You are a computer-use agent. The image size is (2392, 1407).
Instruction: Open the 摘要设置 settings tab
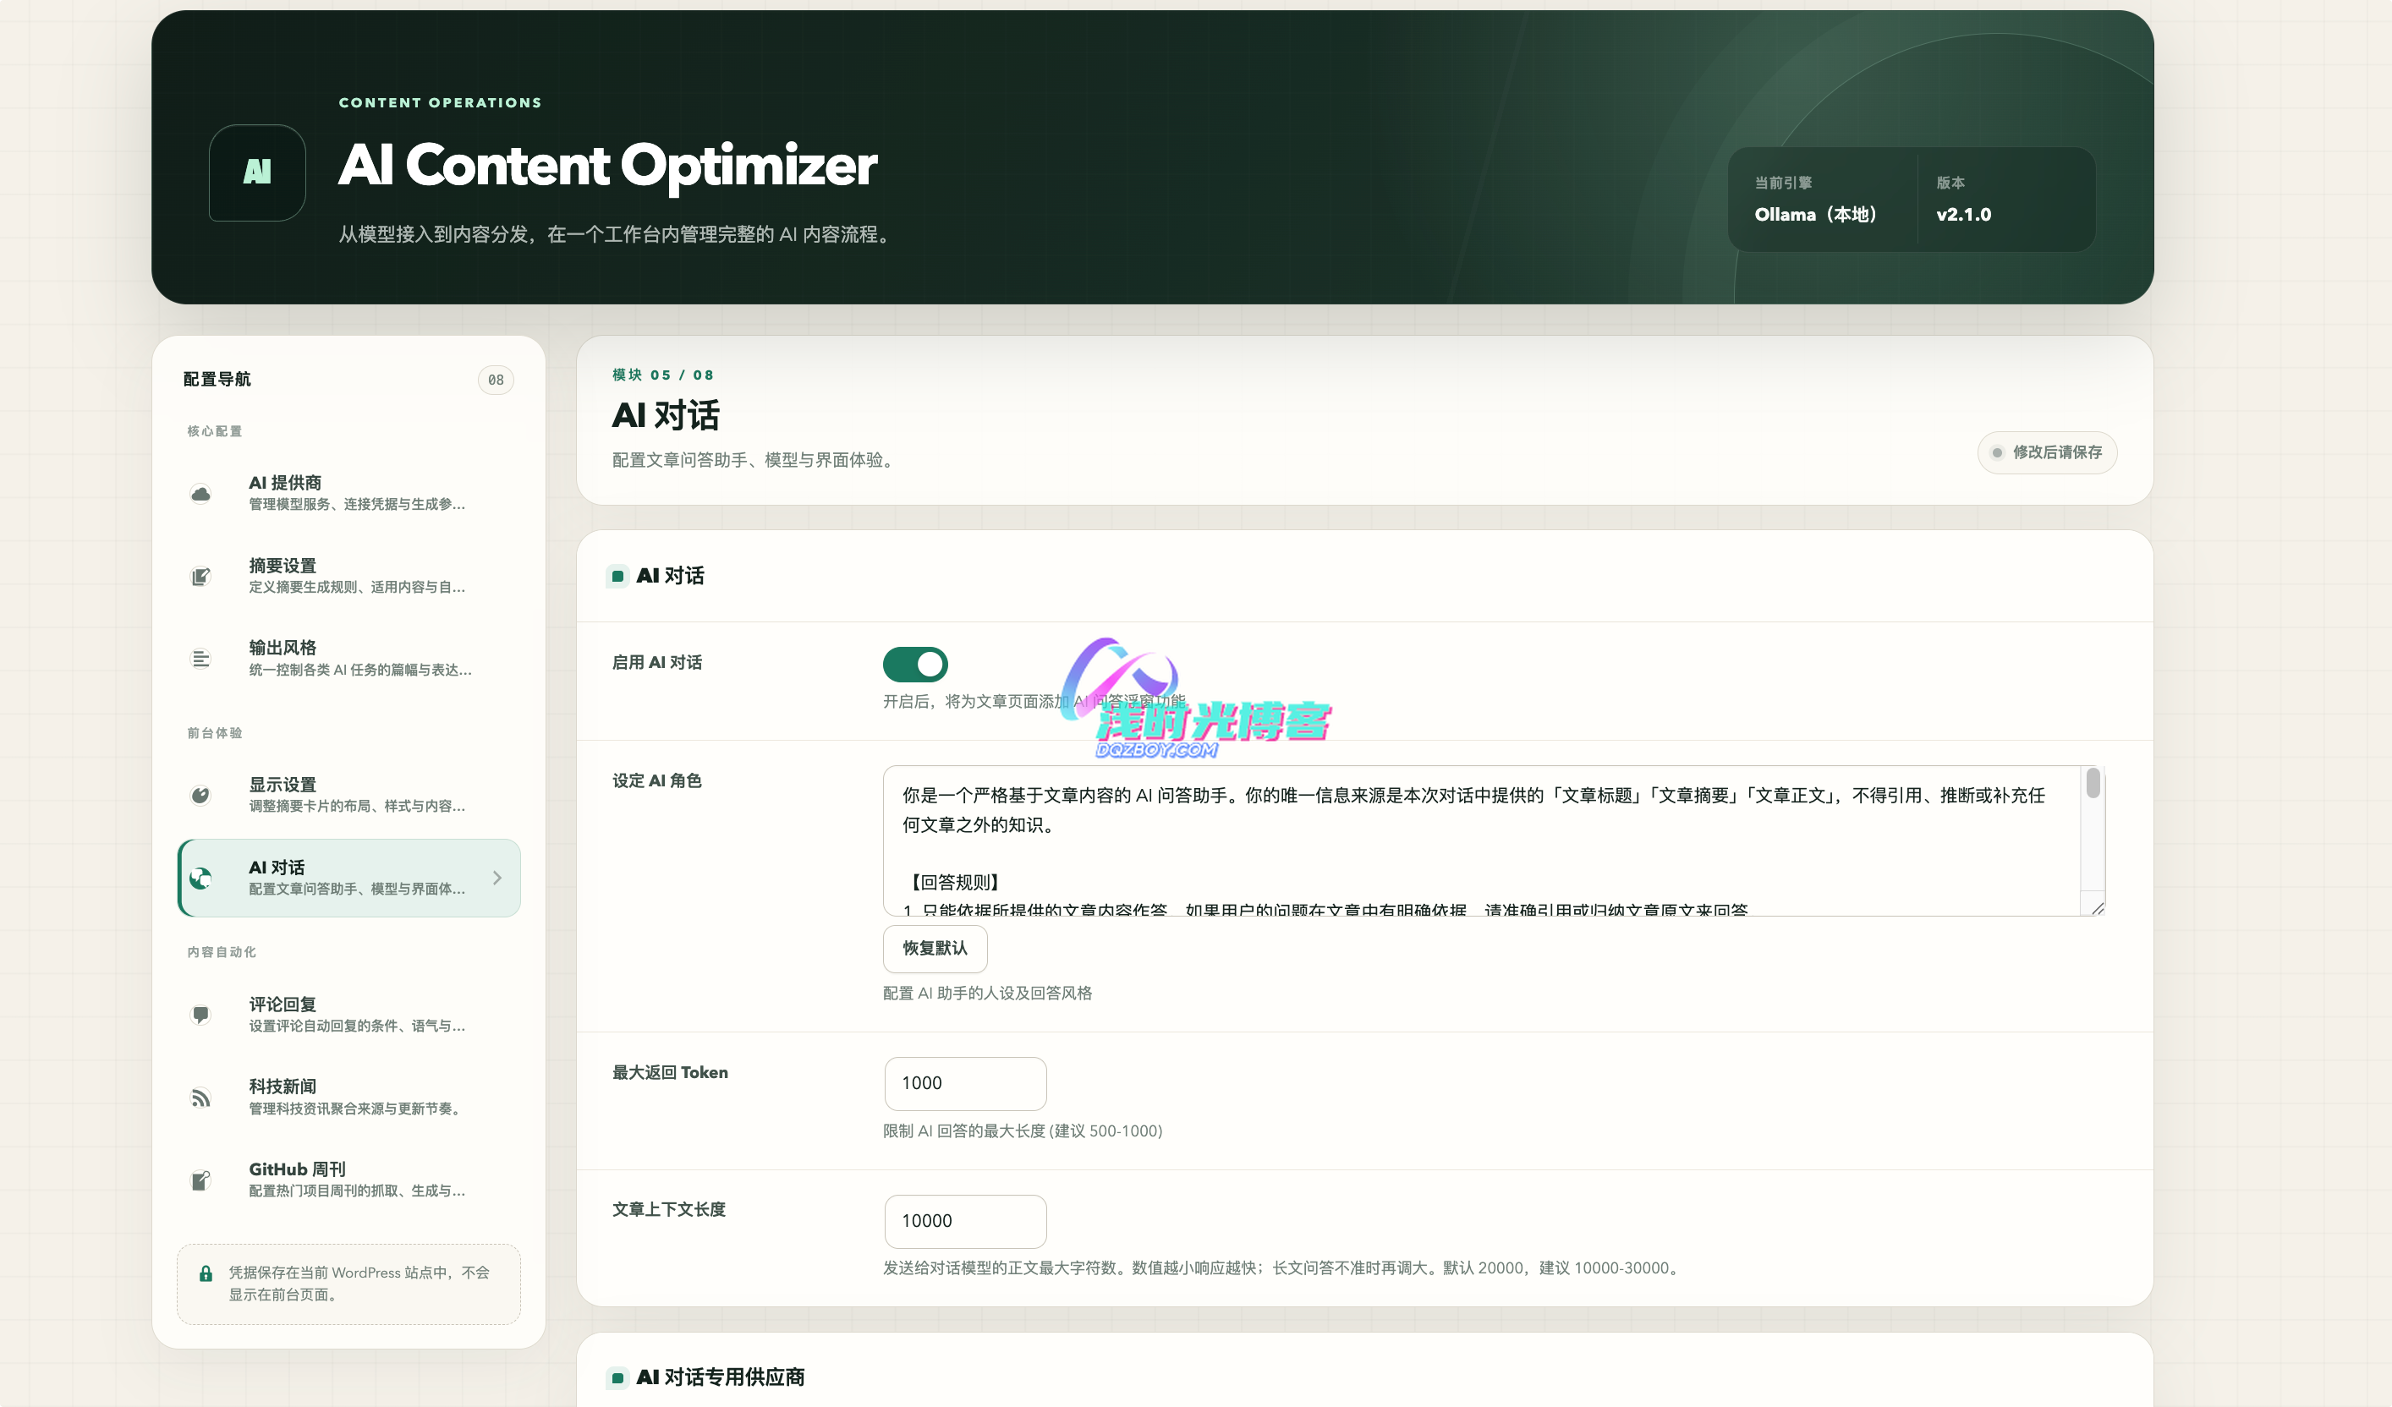[x=349, y=576]
